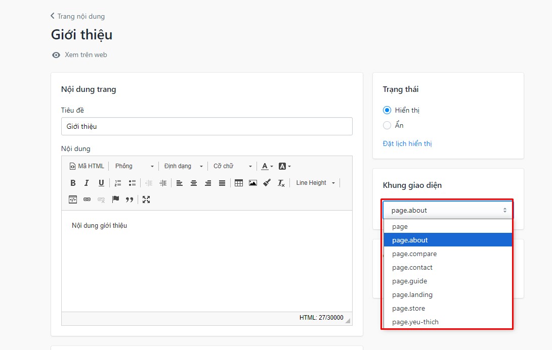Choose the page template option
Image resolution: width=552 pixels, height=350 pixels.
click(x=447, y=227)
